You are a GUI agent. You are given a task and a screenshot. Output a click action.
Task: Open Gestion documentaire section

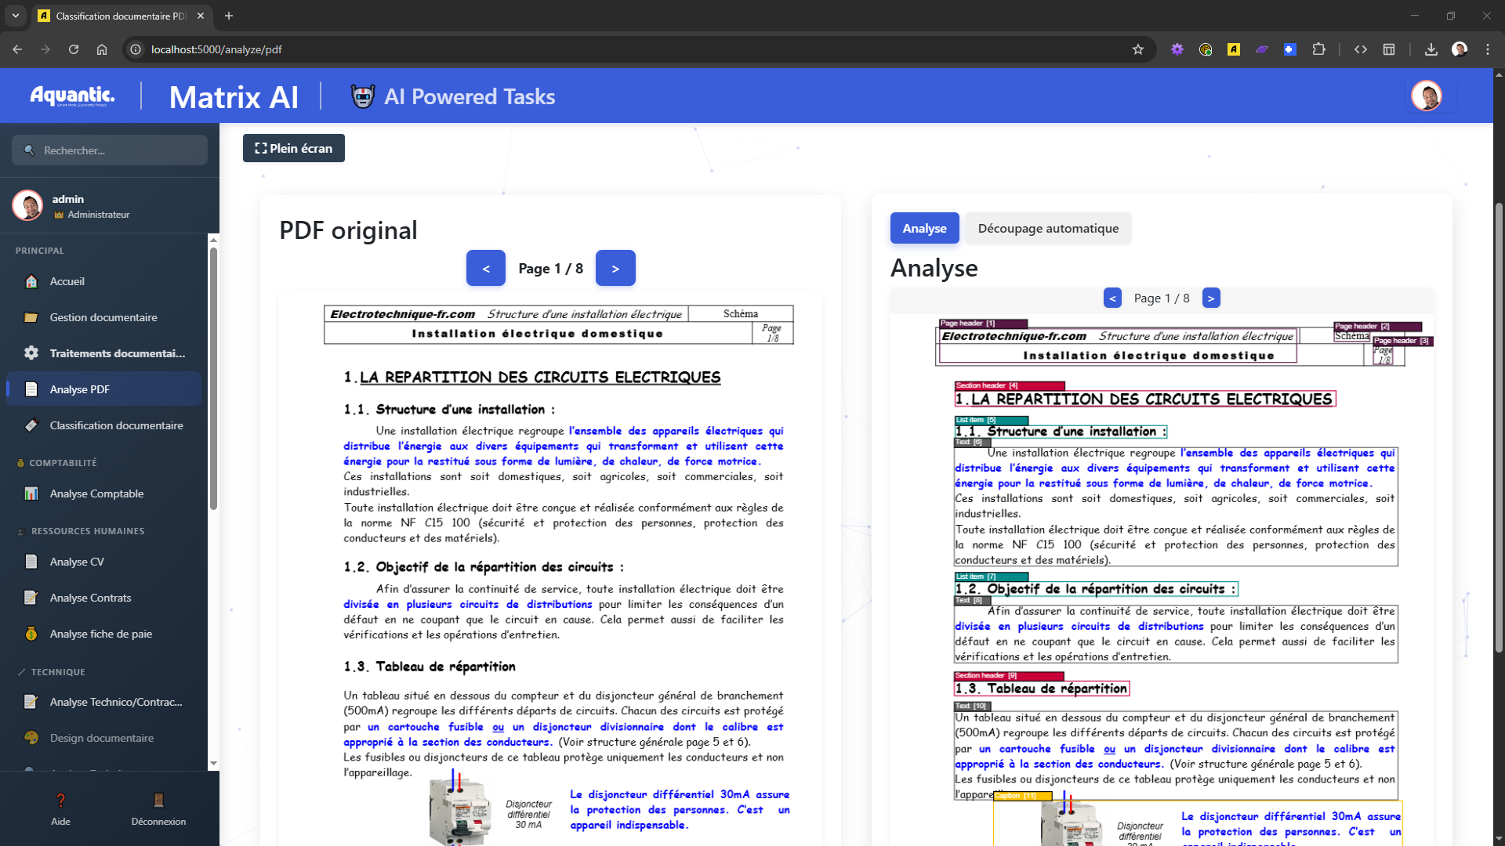[x=103, y=316]
